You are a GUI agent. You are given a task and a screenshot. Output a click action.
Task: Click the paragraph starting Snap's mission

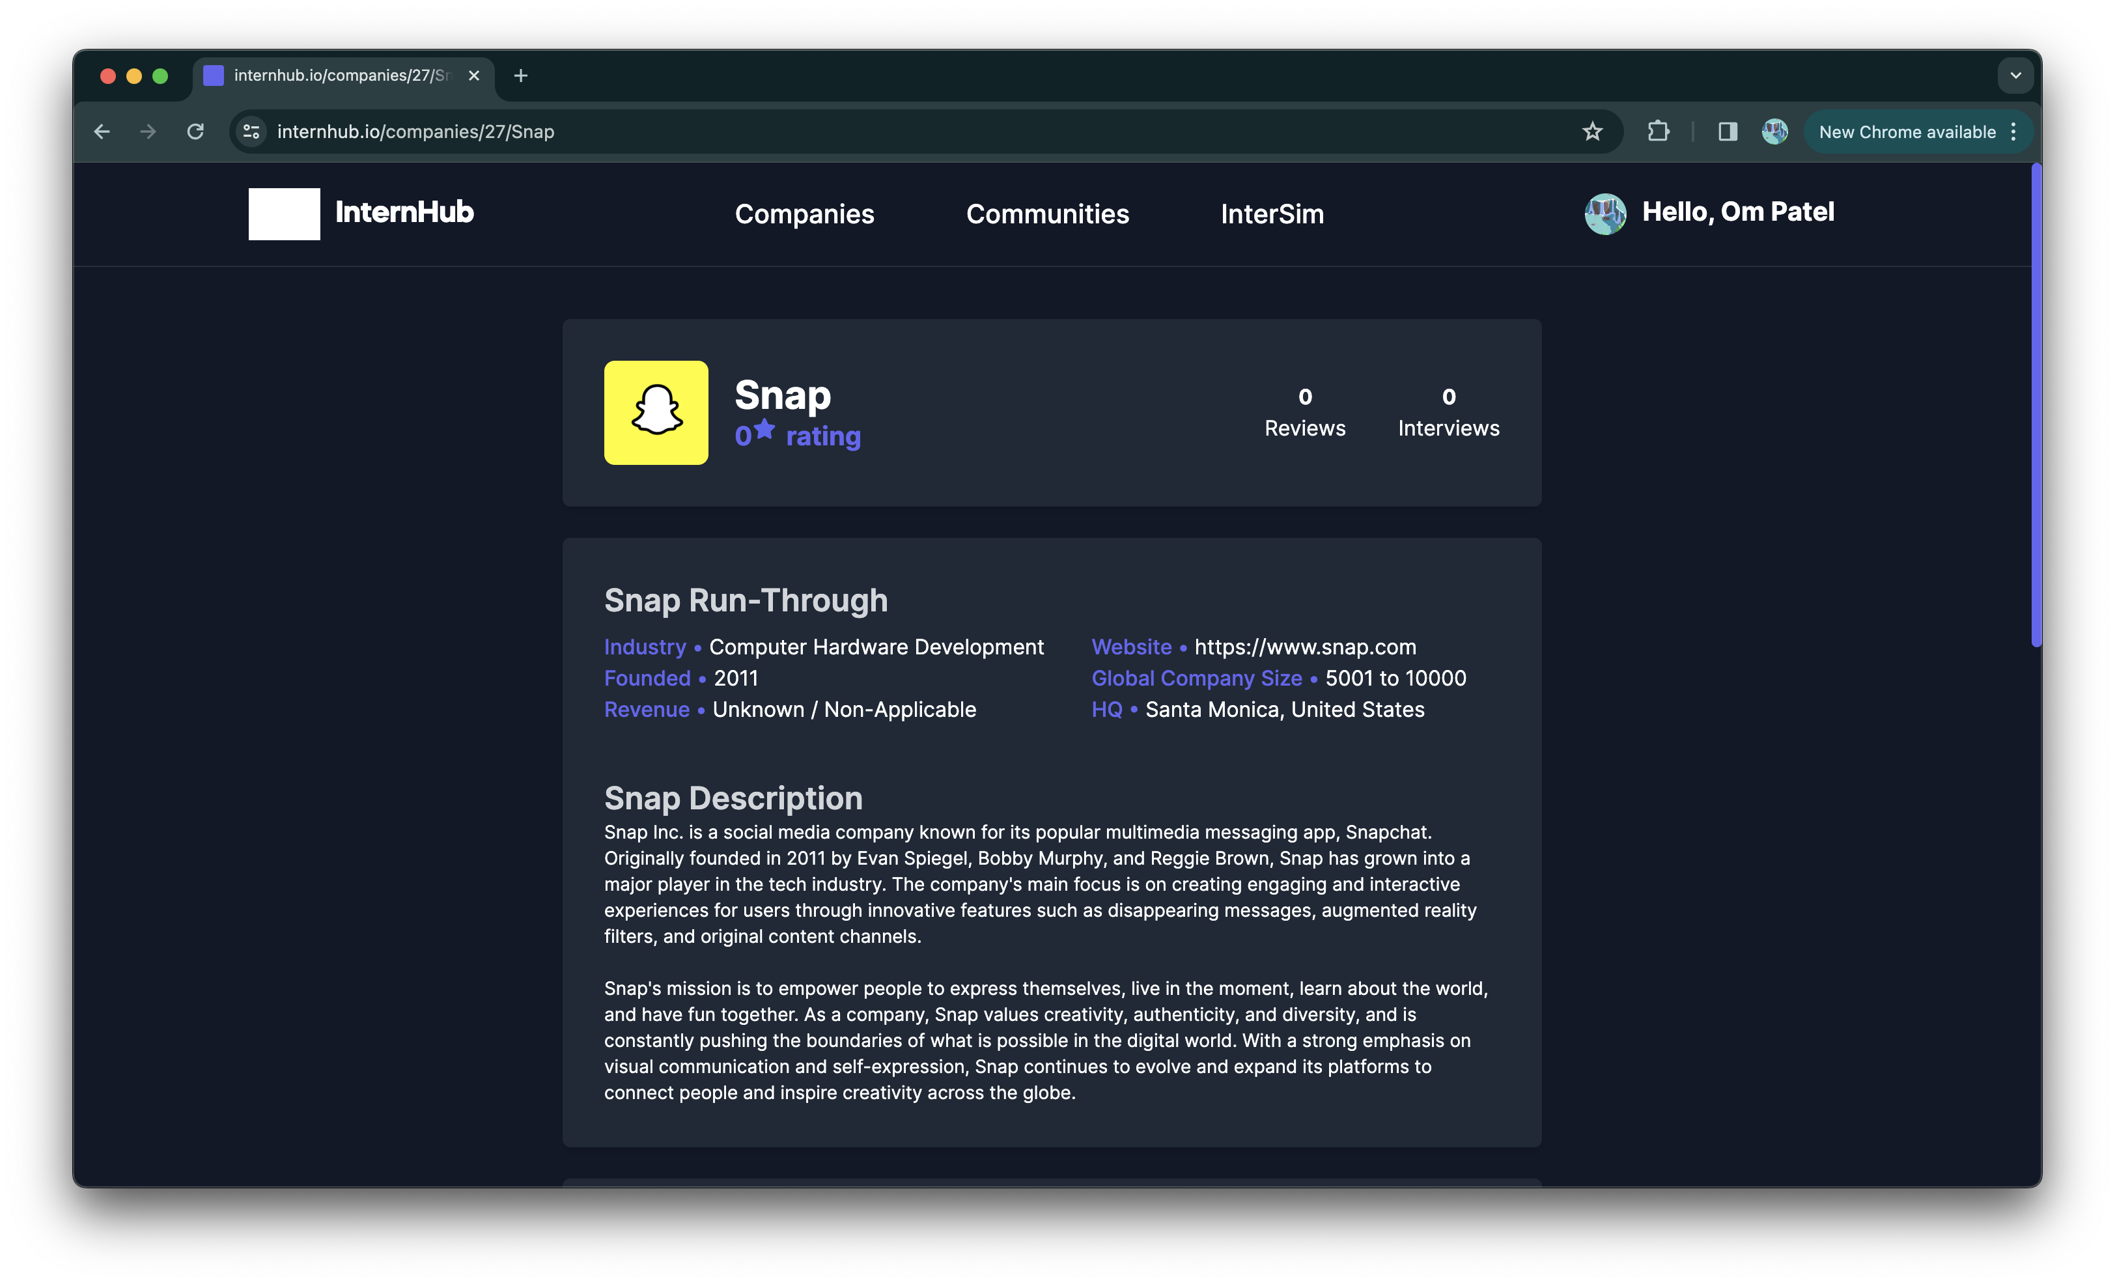[x=1046, y=1039]
